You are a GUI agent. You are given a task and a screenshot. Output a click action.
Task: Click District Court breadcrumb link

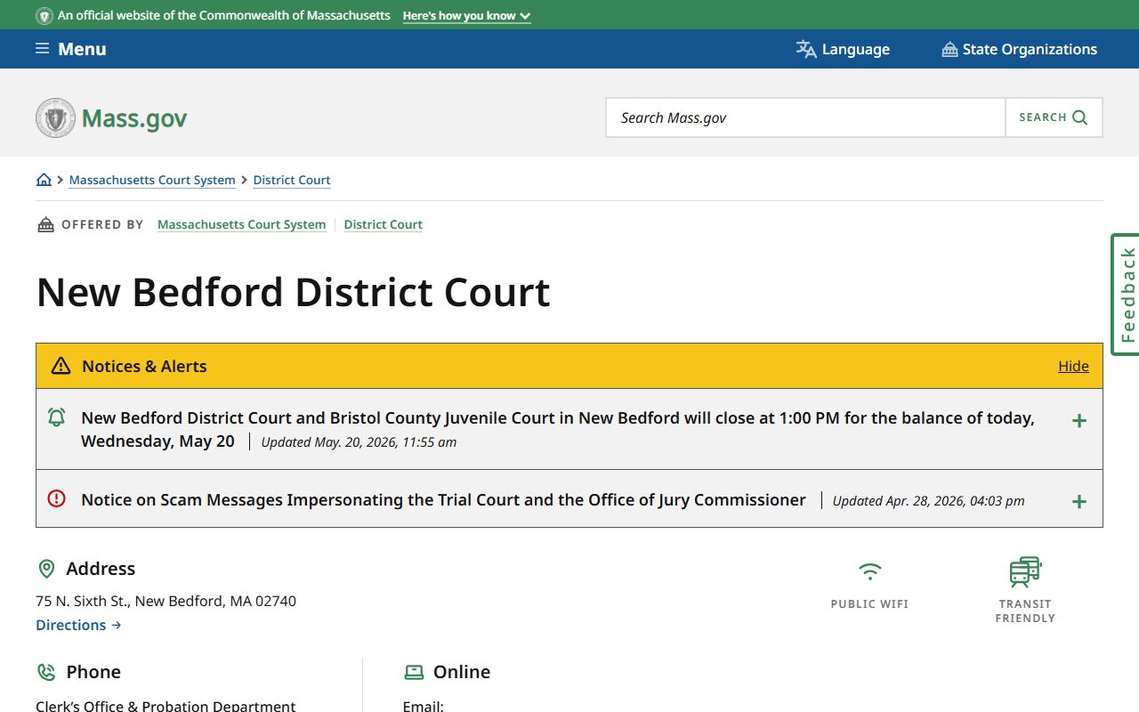pyautogui.click(x=292, y=180)
